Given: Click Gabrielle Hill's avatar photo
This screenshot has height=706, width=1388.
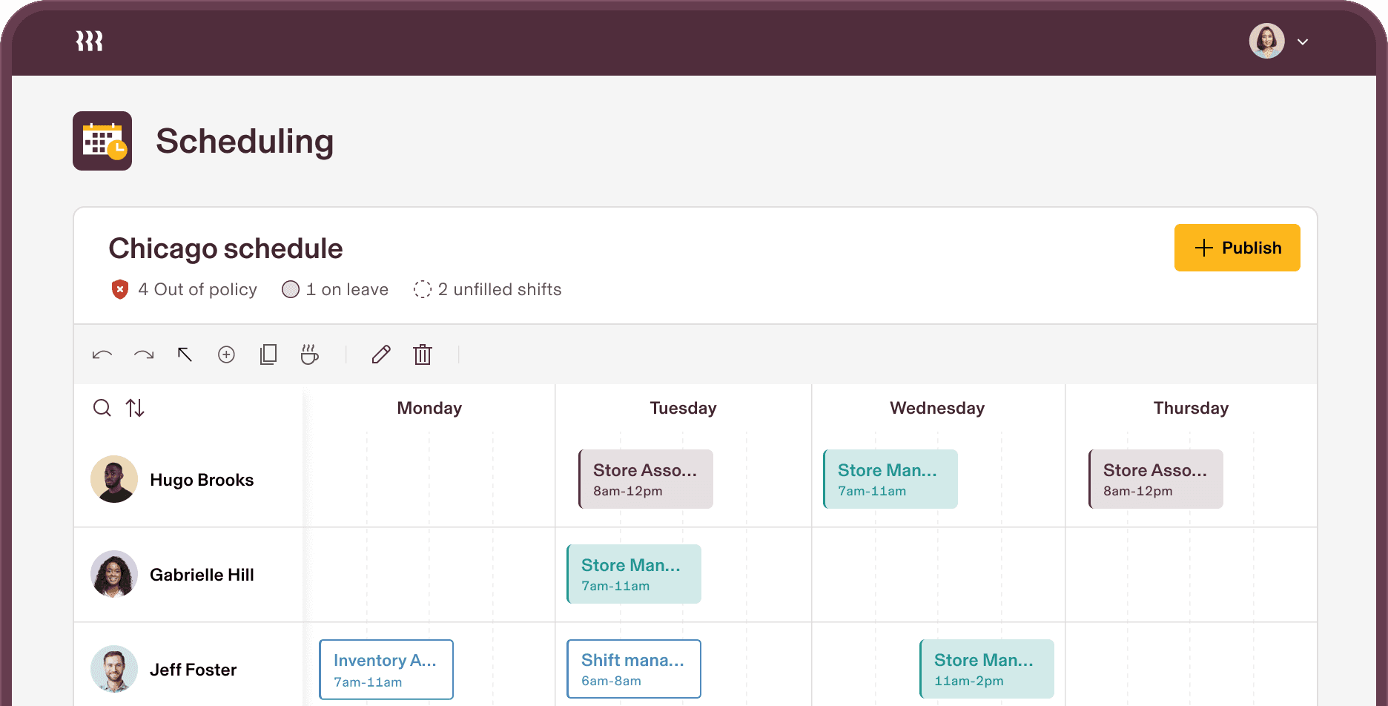Looking at the screenshot, I should click(x=114, y=574).
